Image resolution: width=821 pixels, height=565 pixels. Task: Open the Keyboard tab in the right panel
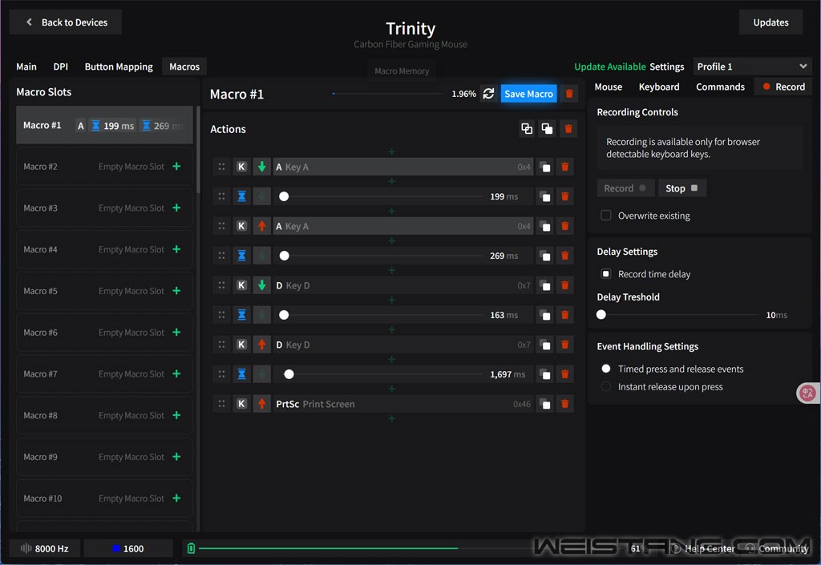[x=659, y=87]
